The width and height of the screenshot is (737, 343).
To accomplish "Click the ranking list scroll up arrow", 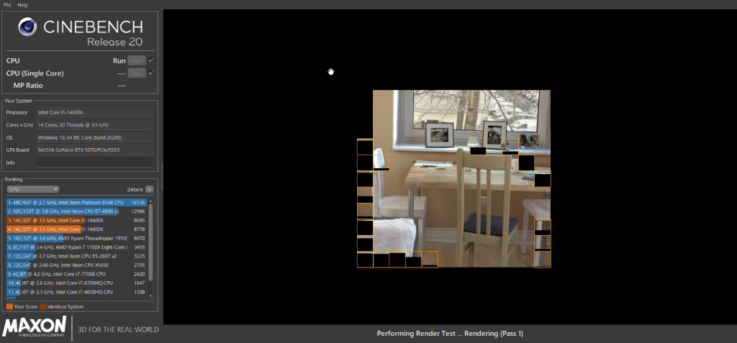I will (150, 201).
